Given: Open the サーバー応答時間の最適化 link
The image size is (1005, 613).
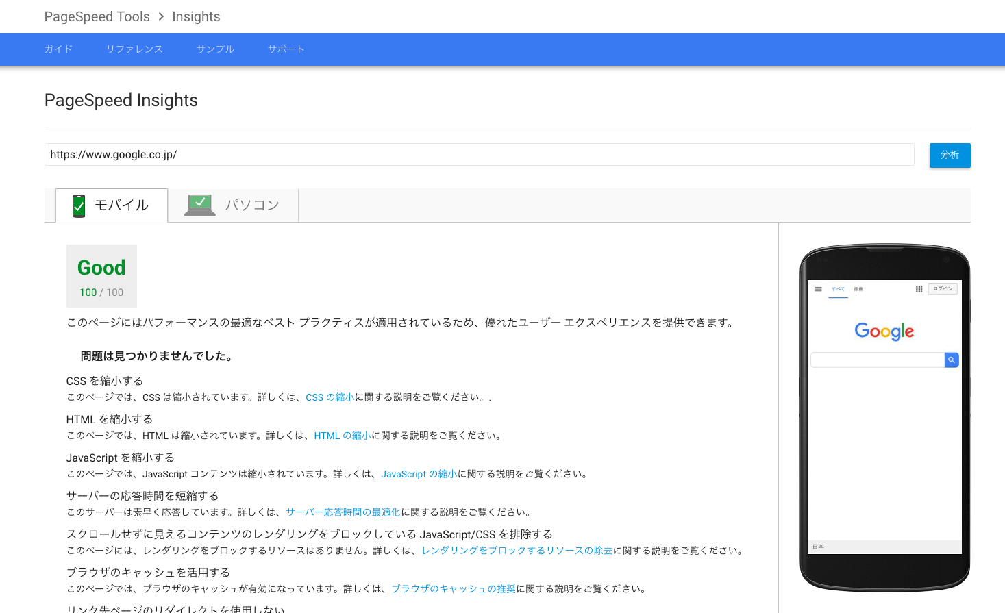Looking at the screenshot, I should click(x=343, y=512).
